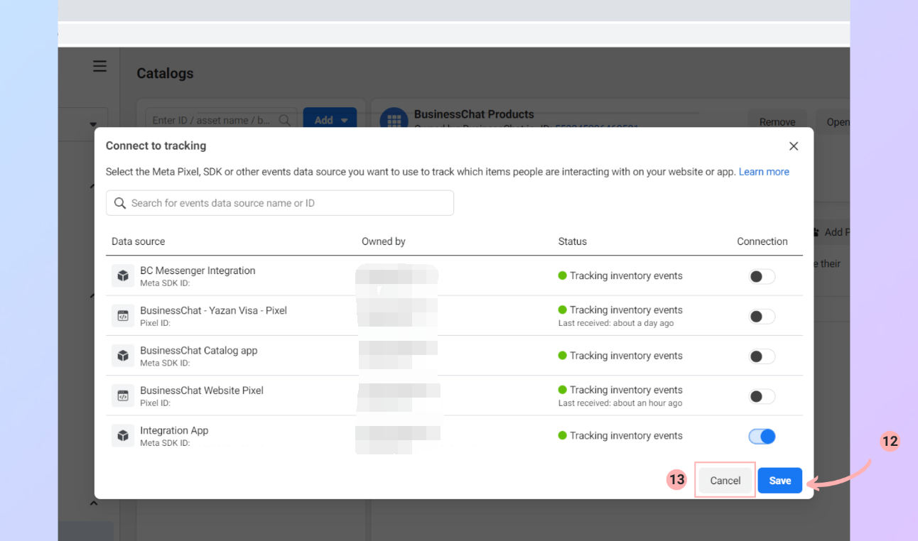Click the Enter ID / asset name field
918x541 pixels.
point(221,120)
